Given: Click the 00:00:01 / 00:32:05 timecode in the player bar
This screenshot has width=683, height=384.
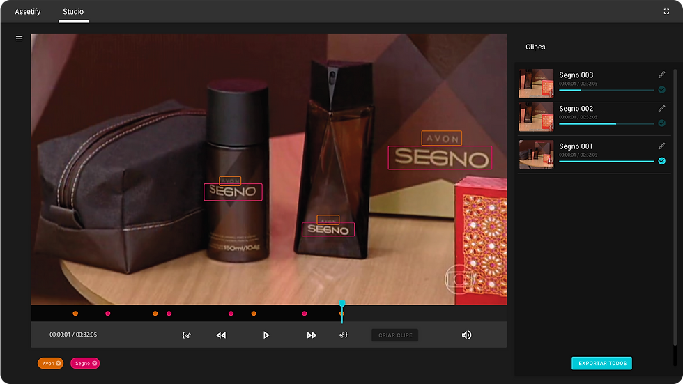Looking at the screenshot, I should (73, 335).
